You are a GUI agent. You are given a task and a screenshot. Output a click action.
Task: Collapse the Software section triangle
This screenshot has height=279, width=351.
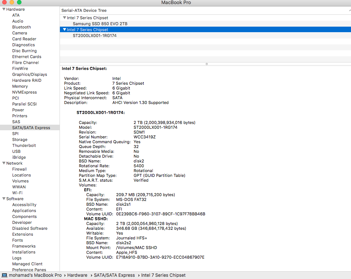[4, 199]
